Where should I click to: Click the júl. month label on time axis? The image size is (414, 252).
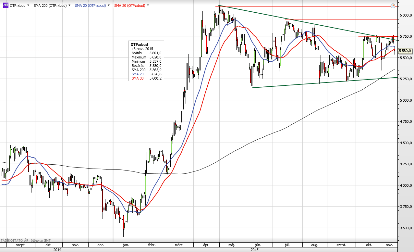[x=287, y=245]
